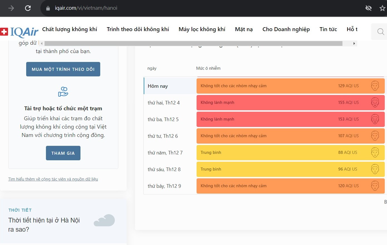Click masked face icon for thứ ba row
This screenshot has height=245, width=387.
375,119
